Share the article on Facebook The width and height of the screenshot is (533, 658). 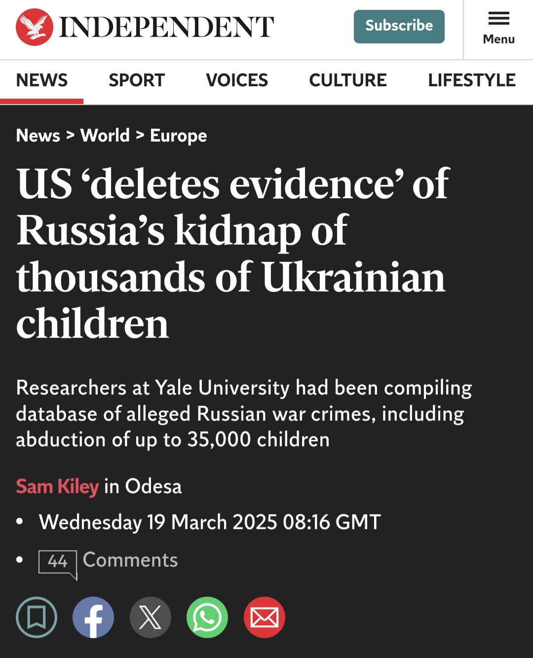tap(93, 617)
